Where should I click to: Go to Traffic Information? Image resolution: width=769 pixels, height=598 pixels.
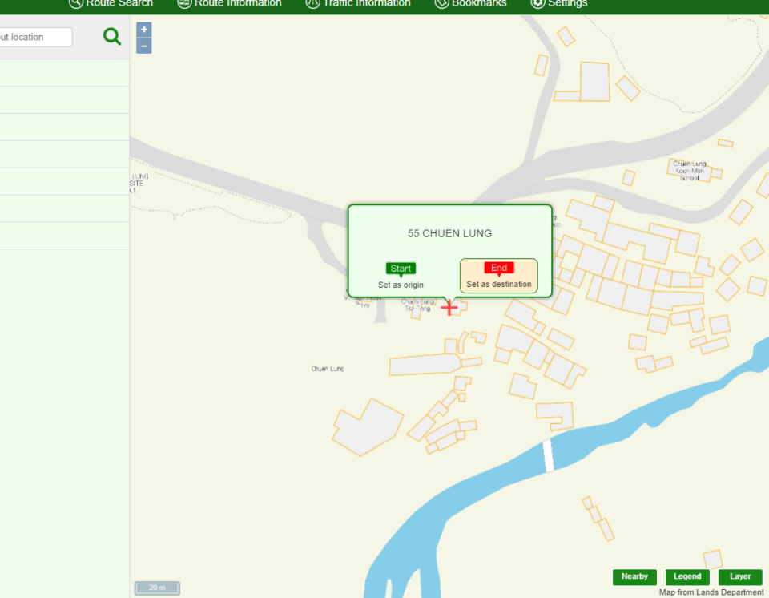[x=358, y=3]
